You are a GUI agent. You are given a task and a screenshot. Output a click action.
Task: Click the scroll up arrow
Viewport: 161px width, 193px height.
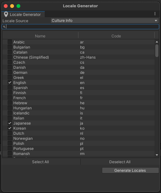[x=157, y=42]
